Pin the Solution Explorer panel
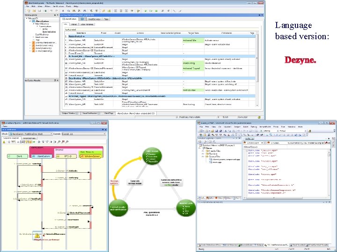Image resolution: width=337 pixels, height=252 pixels. (236, 139)
